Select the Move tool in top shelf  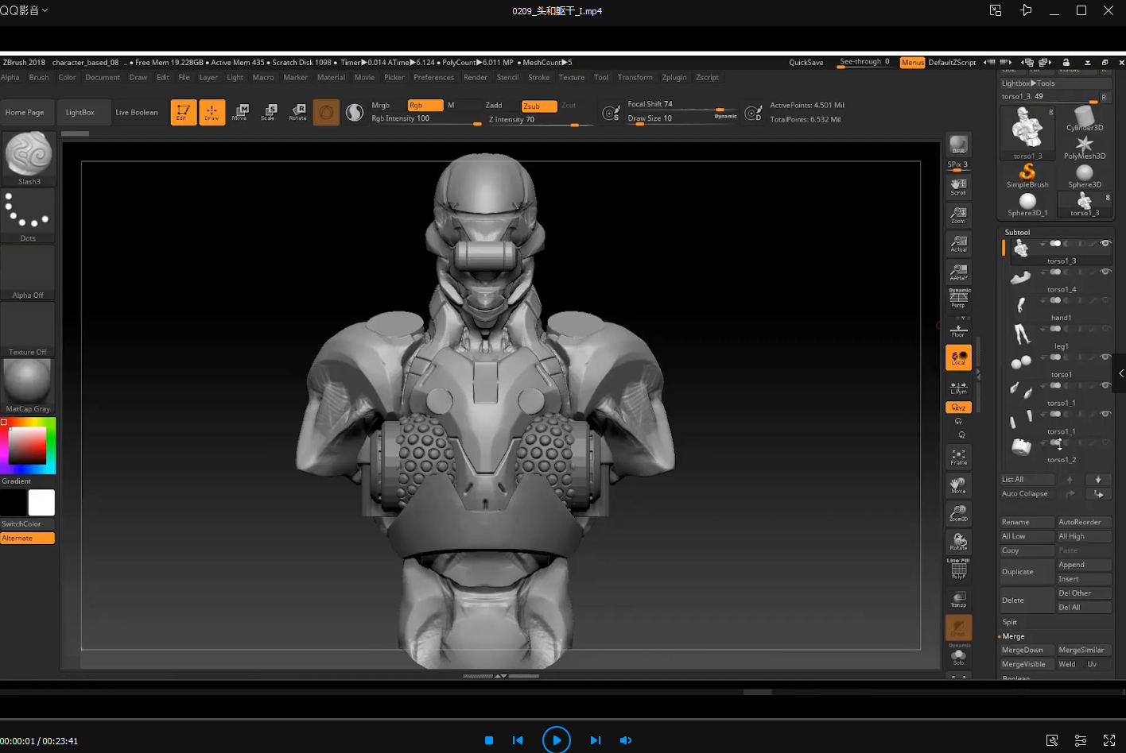(x=240, y=112)
